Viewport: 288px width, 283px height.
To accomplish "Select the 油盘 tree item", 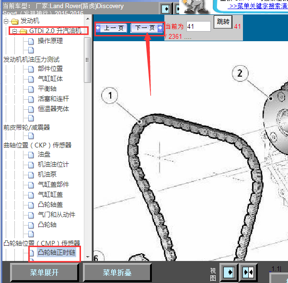I will (44, 154).
